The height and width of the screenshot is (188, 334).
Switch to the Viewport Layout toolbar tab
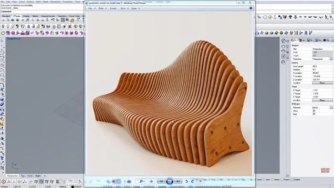click(x=48, y=16)
